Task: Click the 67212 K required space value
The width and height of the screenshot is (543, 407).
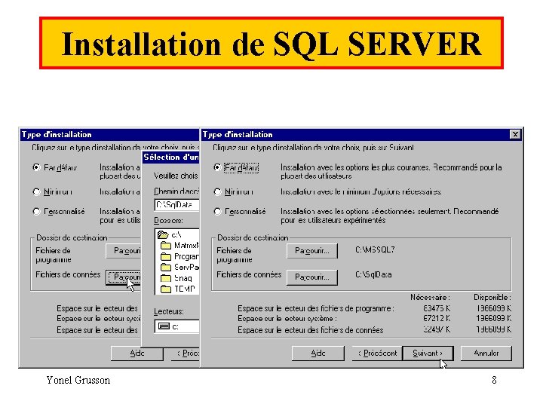Action: click(x=437, y=318)
